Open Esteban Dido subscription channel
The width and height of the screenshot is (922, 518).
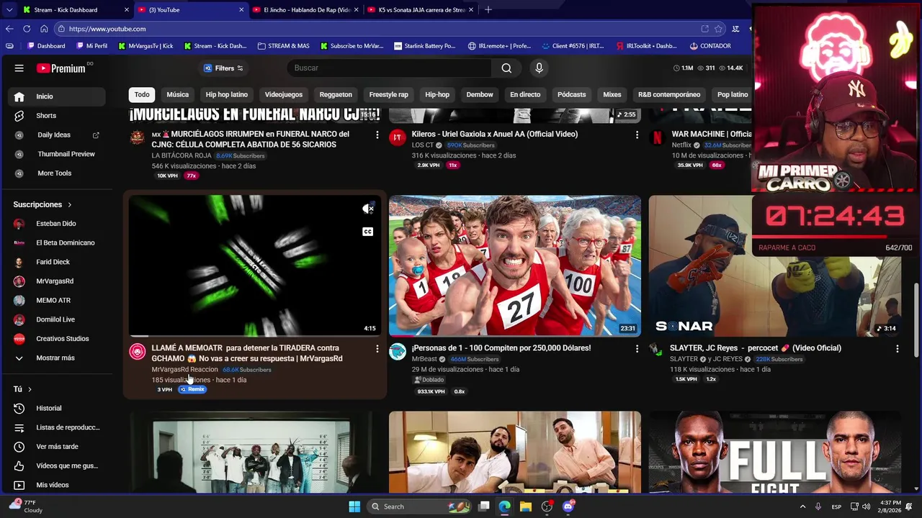click(x=58, y=224)
